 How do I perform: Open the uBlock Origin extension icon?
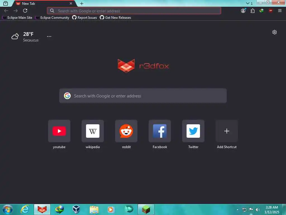[271, 11]
